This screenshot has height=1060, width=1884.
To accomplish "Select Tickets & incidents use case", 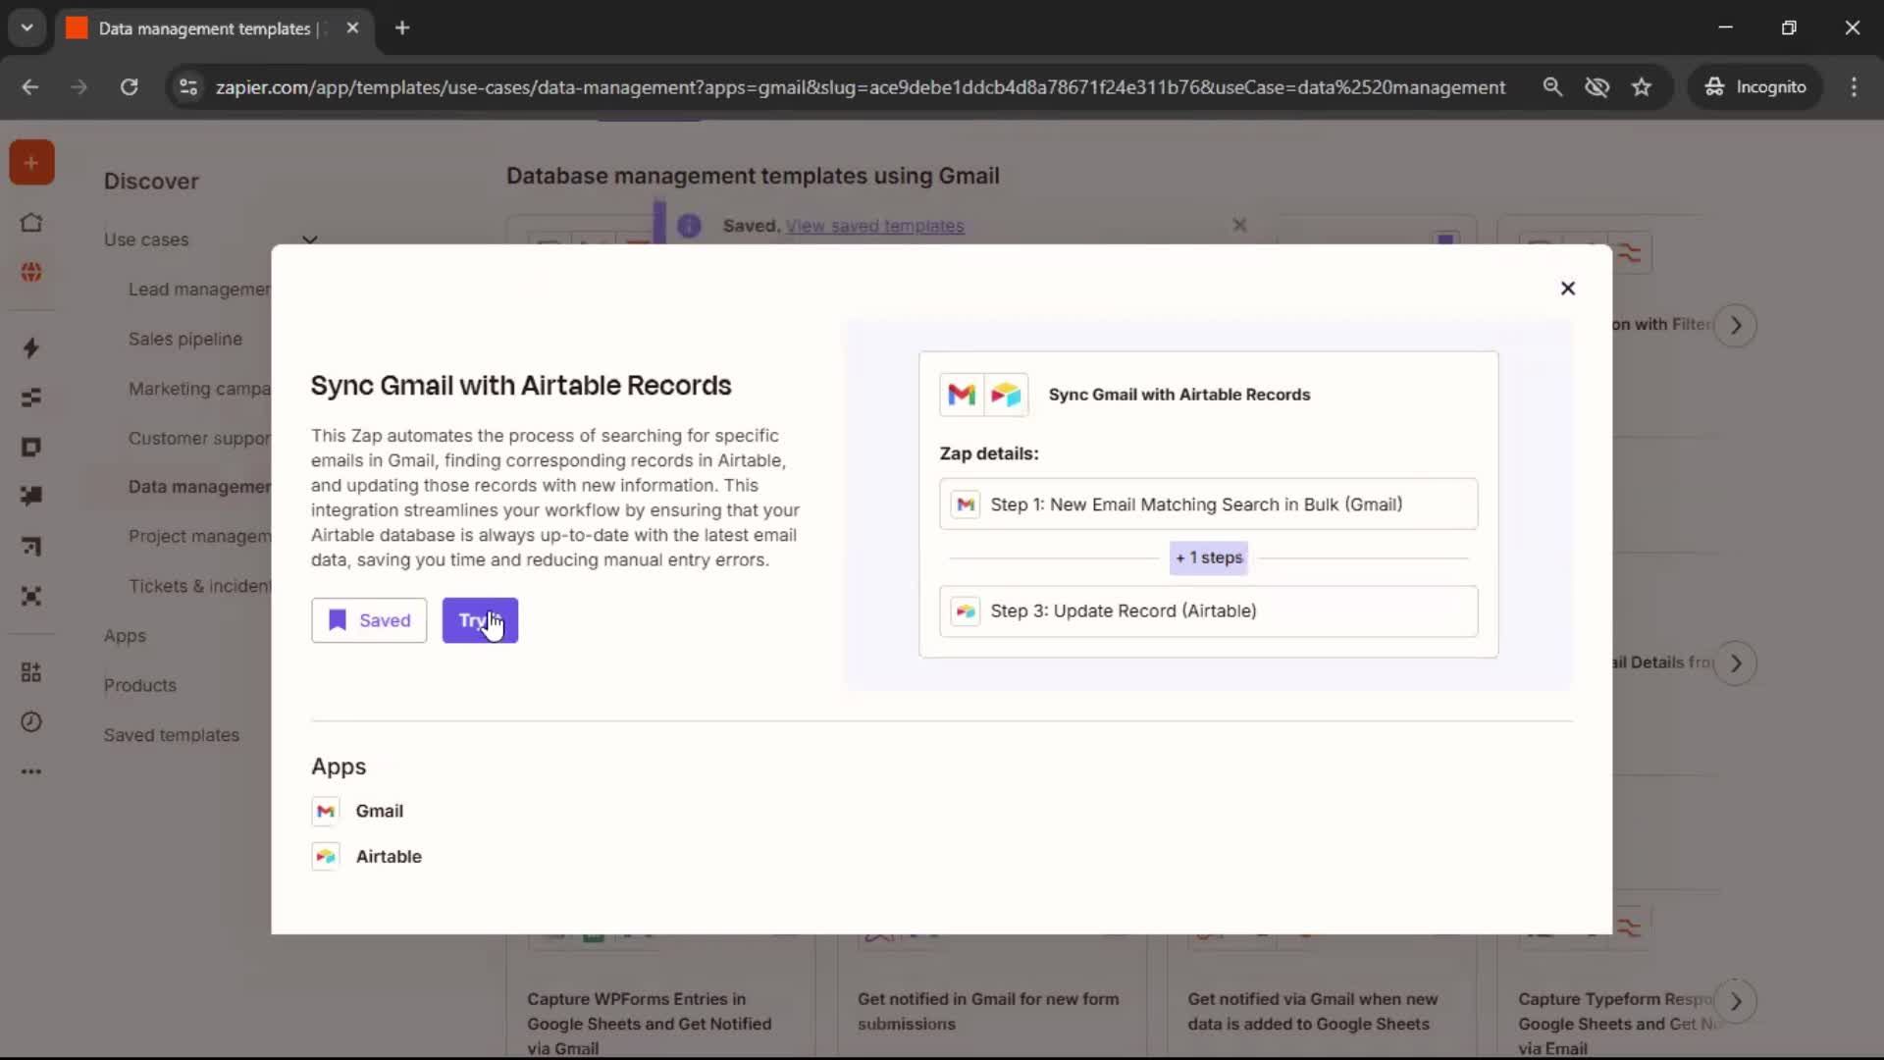I will click(199, 586).
